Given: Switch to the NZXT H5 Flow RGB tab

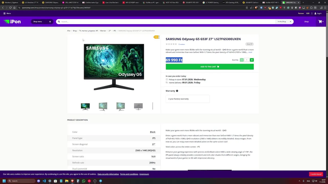Looking at the screenshot, I should pos(171,3).
